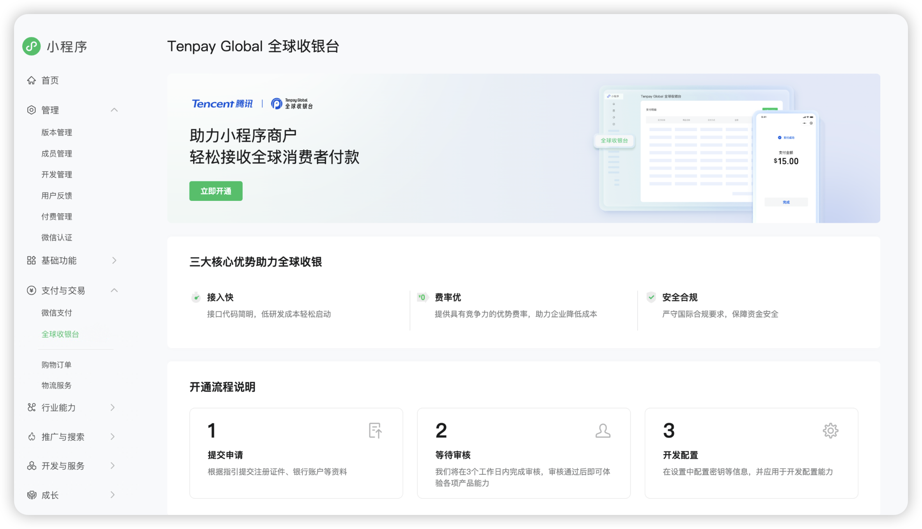The height and width of the screenshot is (529, 922).
Task: Click the green Mini Program logo icon
Action: [x=31, y=46]
